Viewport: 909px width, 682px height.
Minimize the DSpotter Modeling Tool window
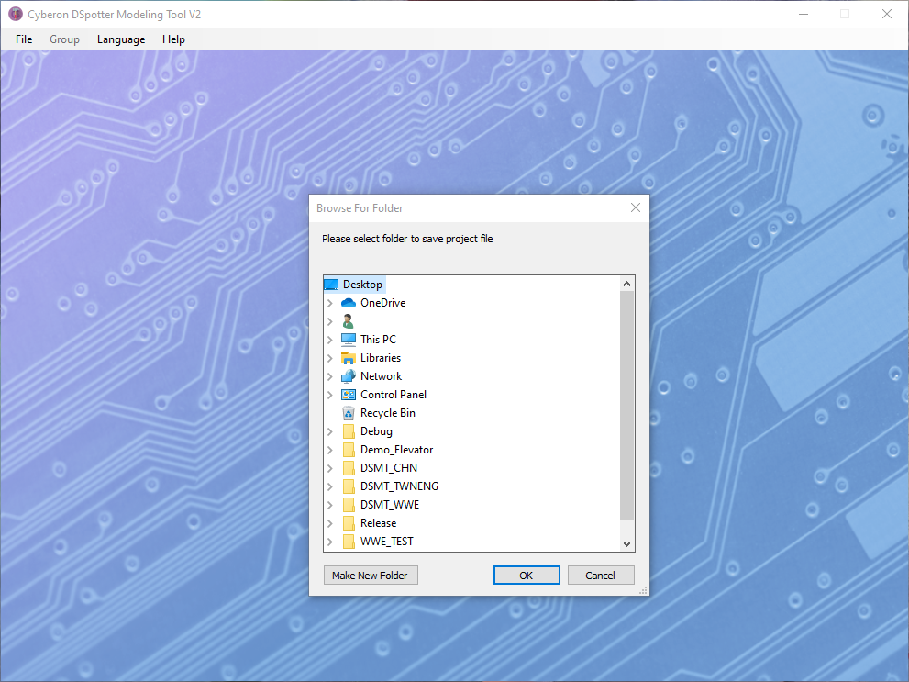(x=804, y=14)
